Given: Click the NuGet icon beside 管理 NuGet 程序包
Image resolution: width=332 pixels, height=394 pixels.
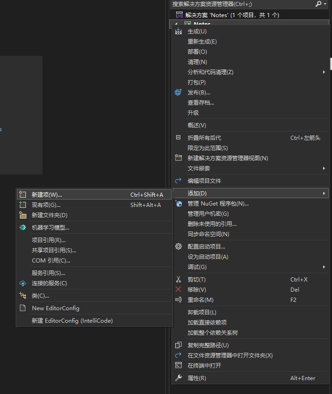Looking at the screenshot, I should click(x=178, y=204).
